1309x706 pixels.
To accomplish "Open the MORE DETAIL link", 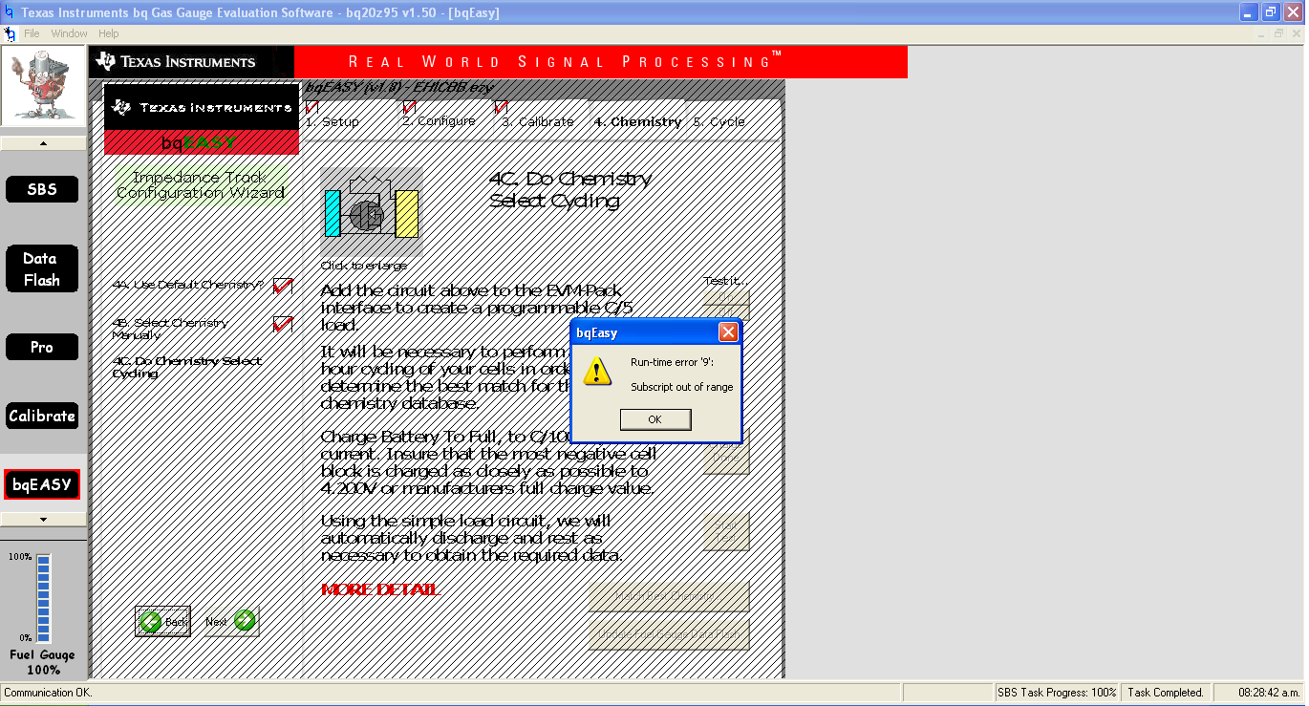I will [x=380, y=589].
